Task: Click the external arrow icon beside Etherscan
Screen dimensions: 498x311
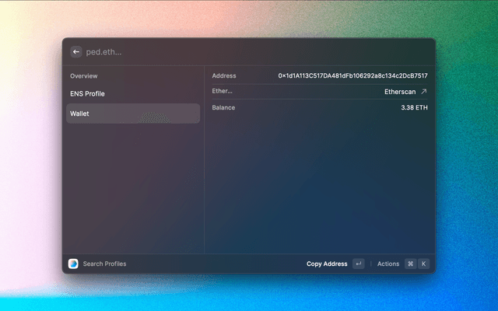Action: coord(424,92)
